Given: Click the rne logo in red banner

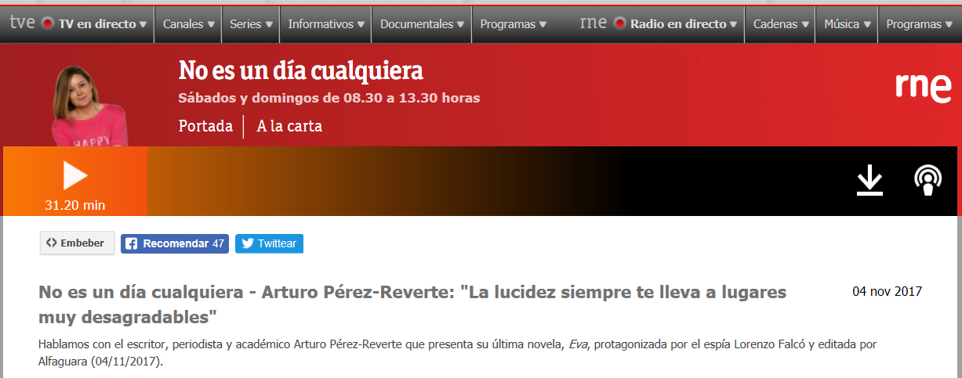Looking at the screenshot, I should [x=924, y=88].
